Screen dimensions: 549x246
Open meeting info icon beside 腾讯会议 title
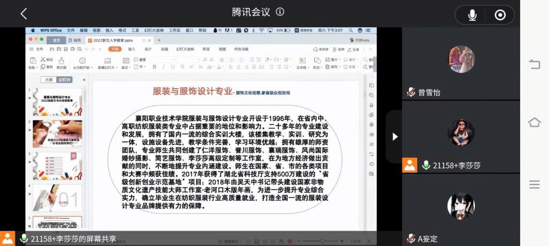tap(280, 12)
